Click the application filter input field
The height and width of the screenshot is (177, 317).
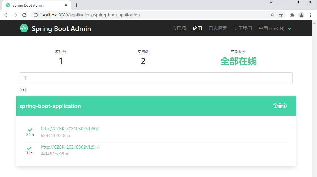click(x=156, y=78)
